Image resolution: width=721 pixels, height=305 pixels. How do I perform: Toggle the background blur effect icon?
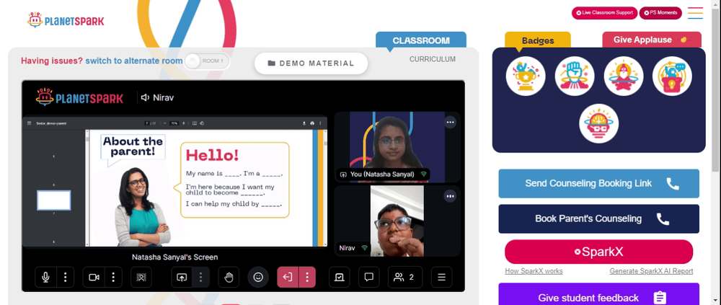click(141, 278)
